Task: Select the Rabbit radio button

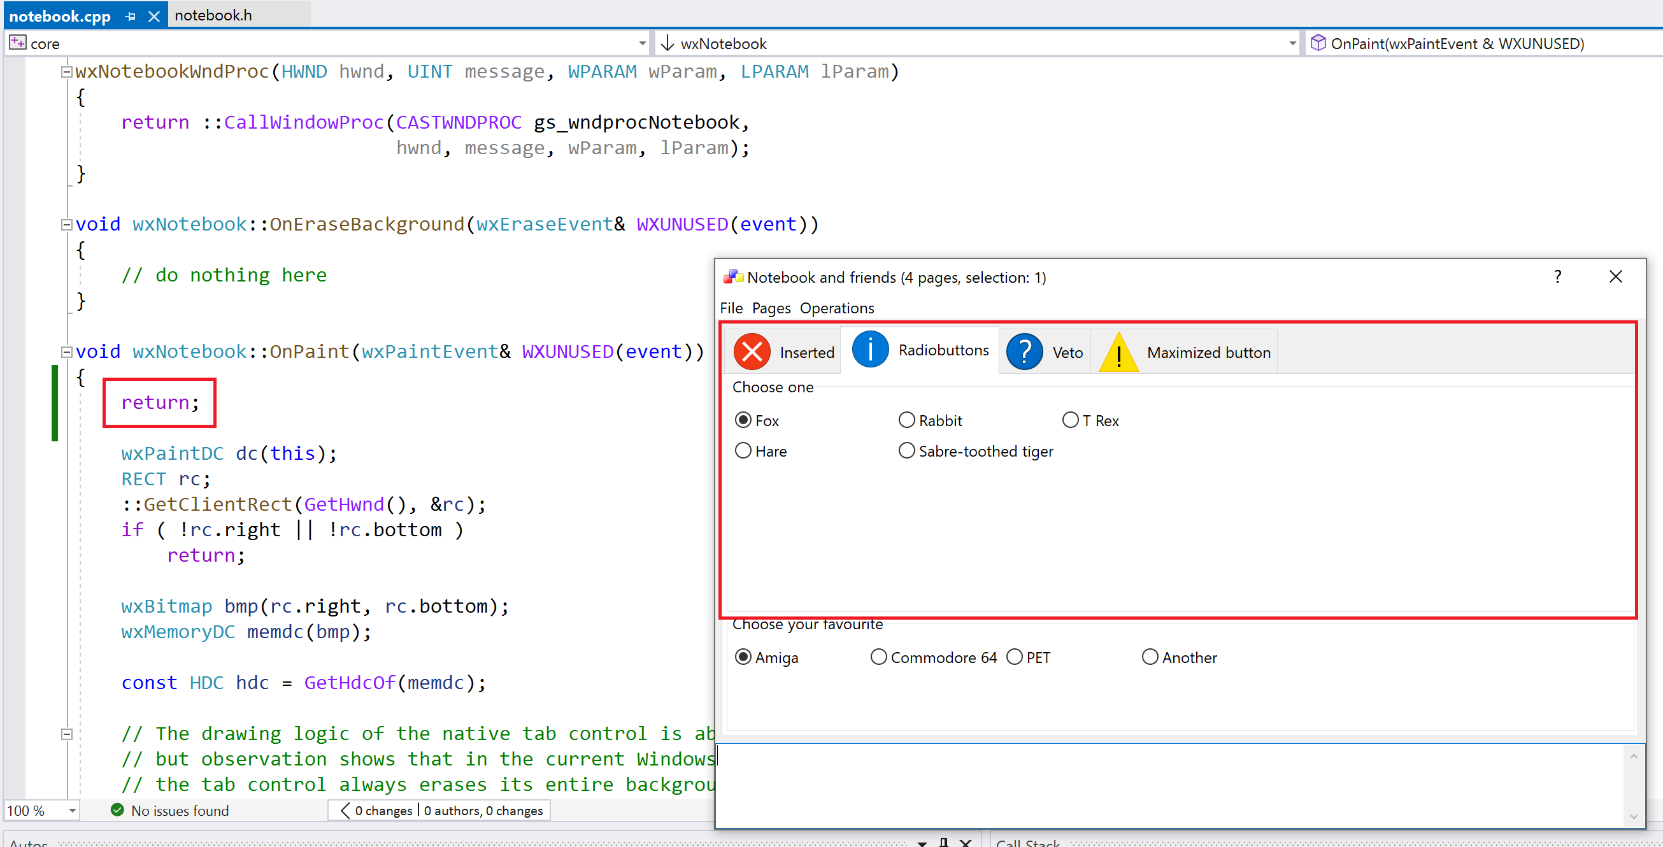Action: pyautogui.click(x=906, y=420)
